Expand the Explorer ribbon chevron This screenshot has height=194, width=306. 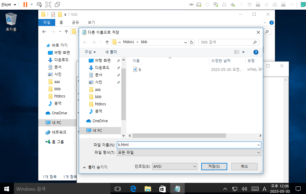(265, 23)
